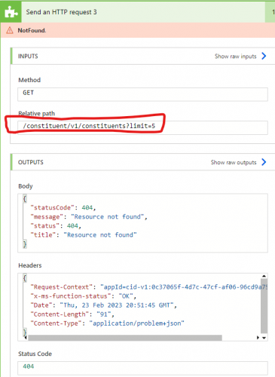Open the Show raw inputs link

(x=235, y=57)
